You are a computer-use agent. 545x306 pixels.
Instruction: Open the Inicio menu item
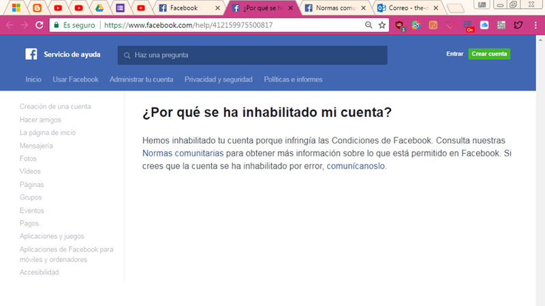click(x=33, y=80)
